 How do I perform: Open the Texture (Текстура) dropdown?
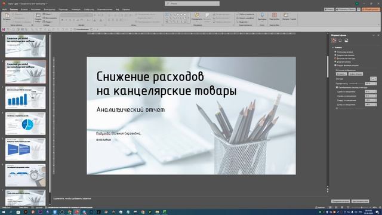click(373, 79)
